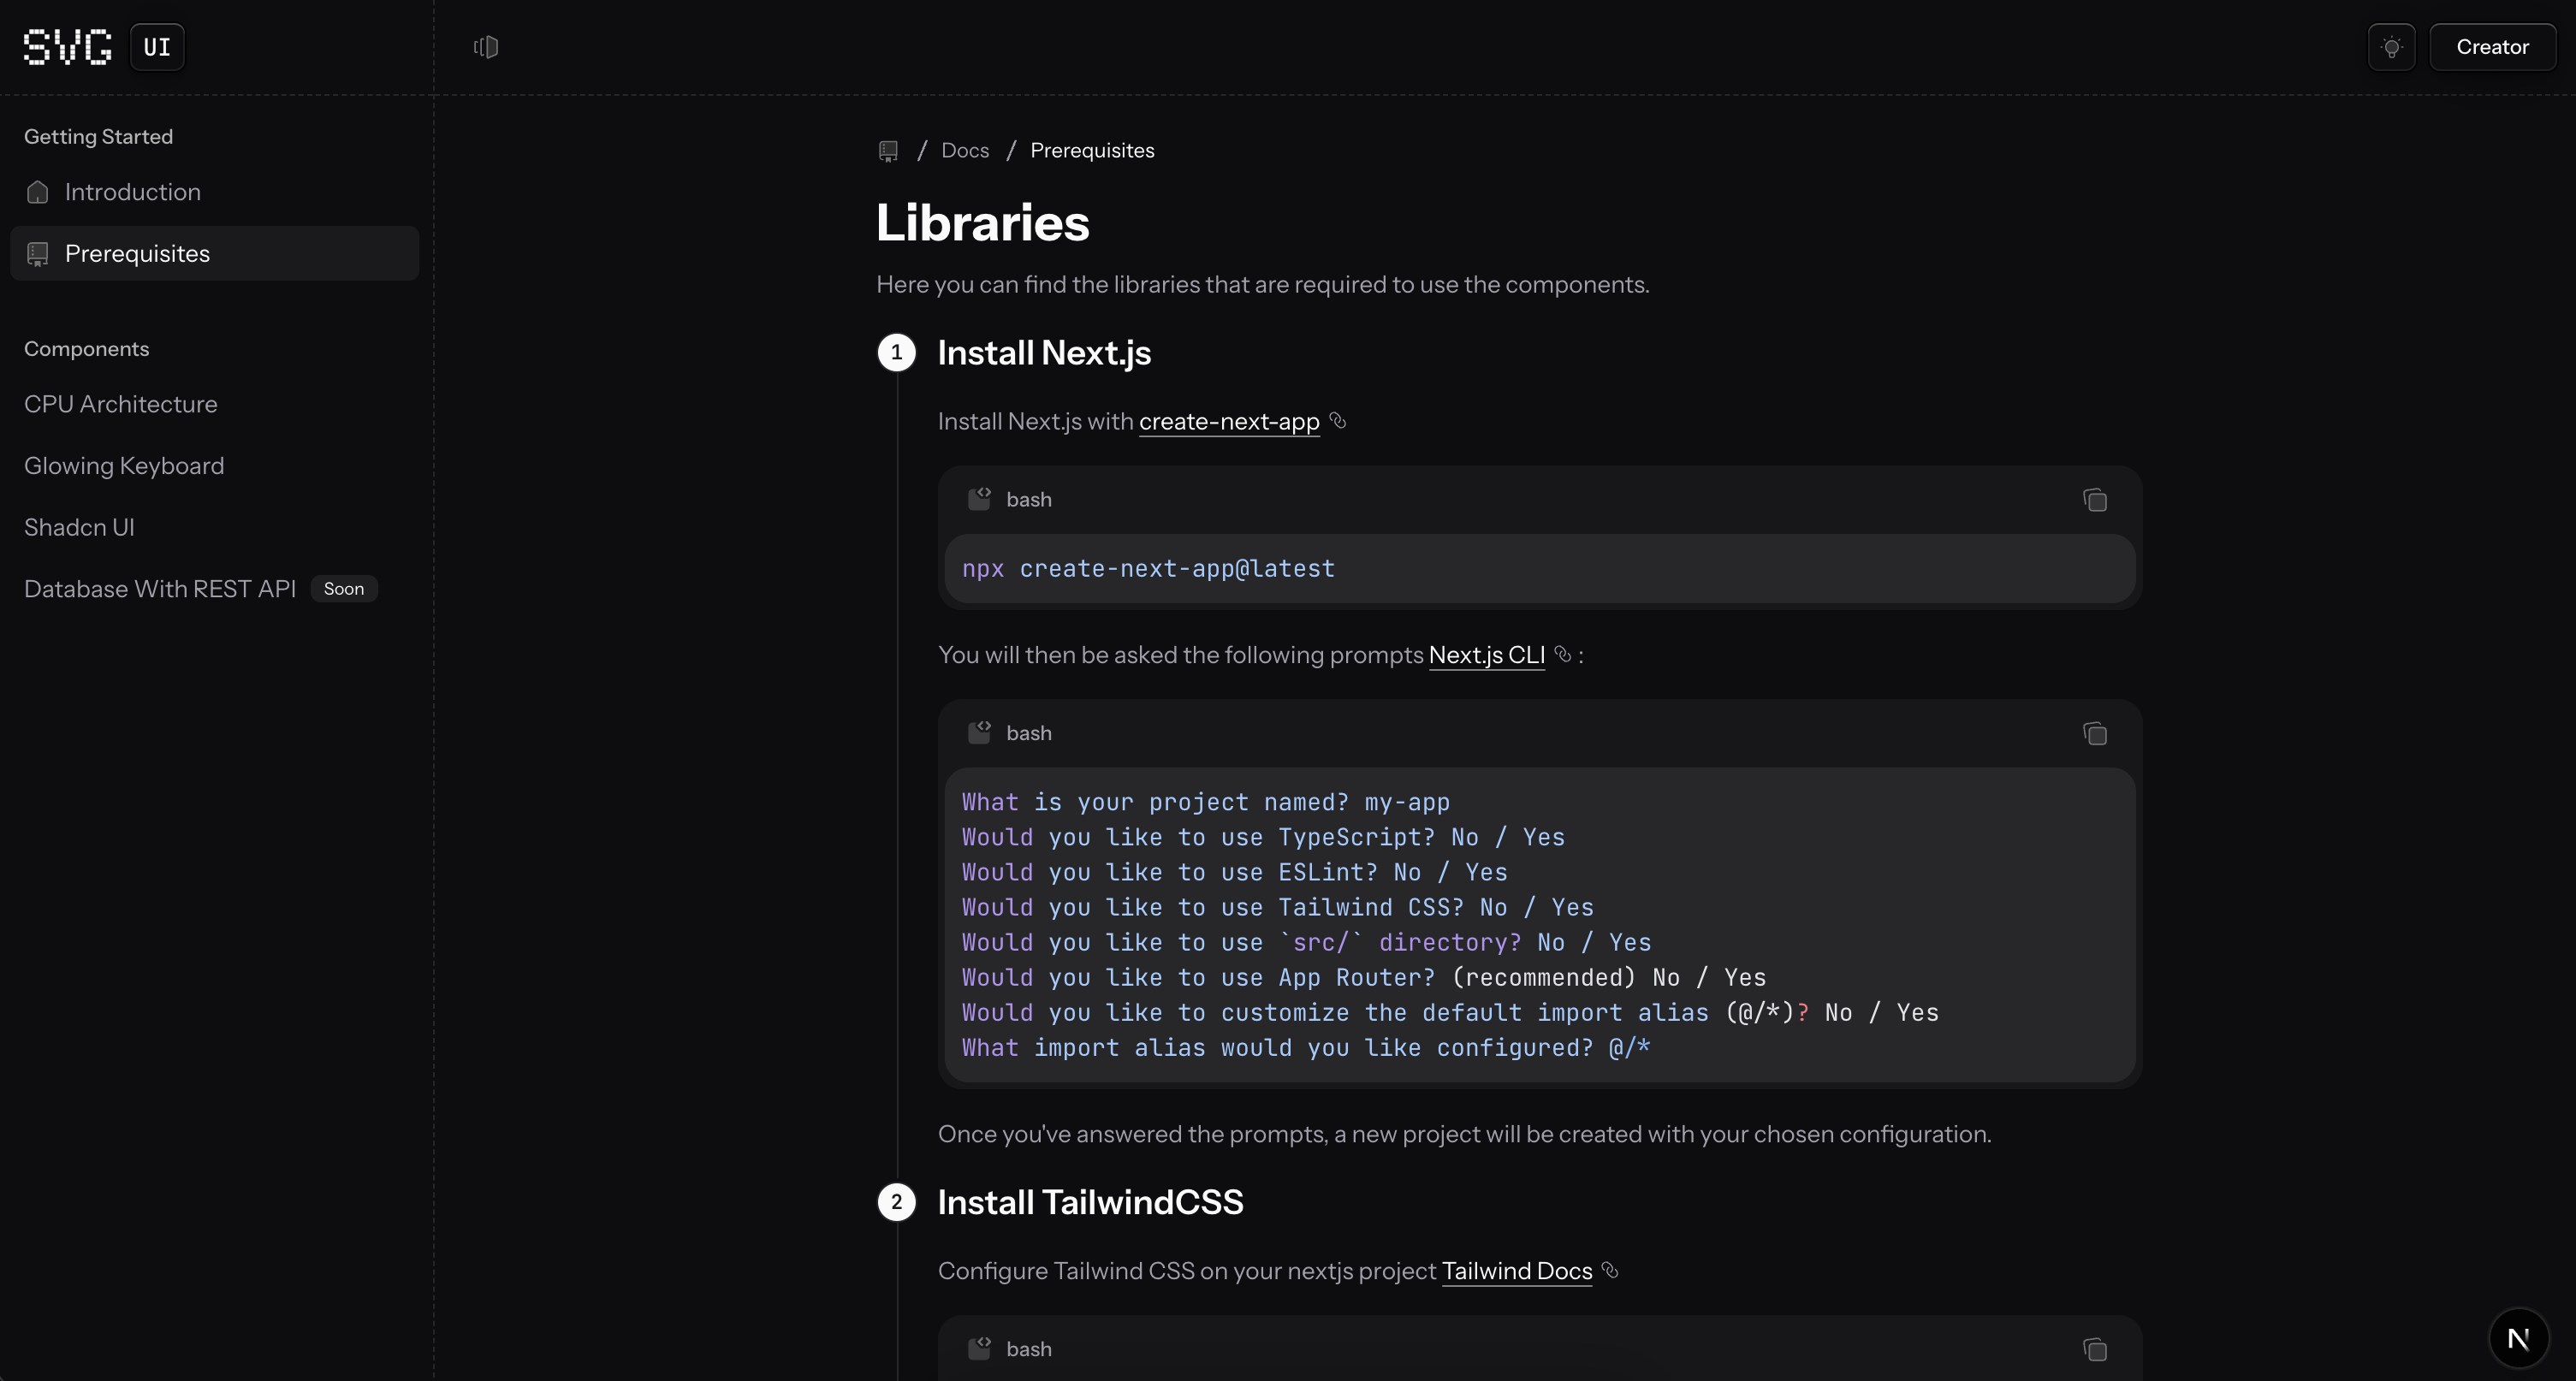Open the Next.js CLI link
Viewport: 2576px width, 1381px height.
pos(1487,656)
